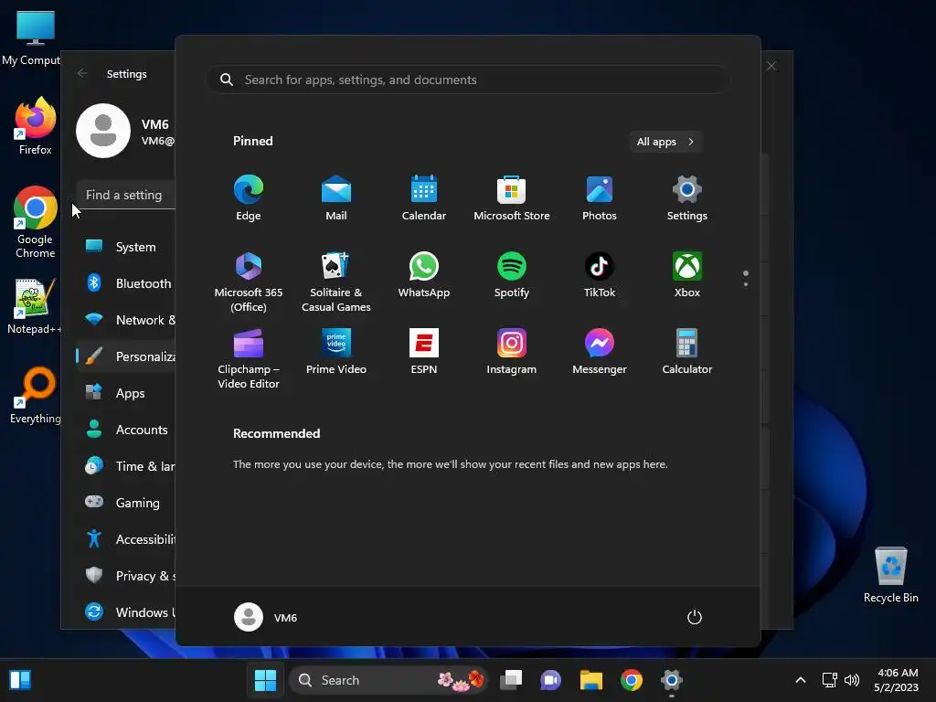
Task: Go back in Settings window
Action: click(82, 73)
